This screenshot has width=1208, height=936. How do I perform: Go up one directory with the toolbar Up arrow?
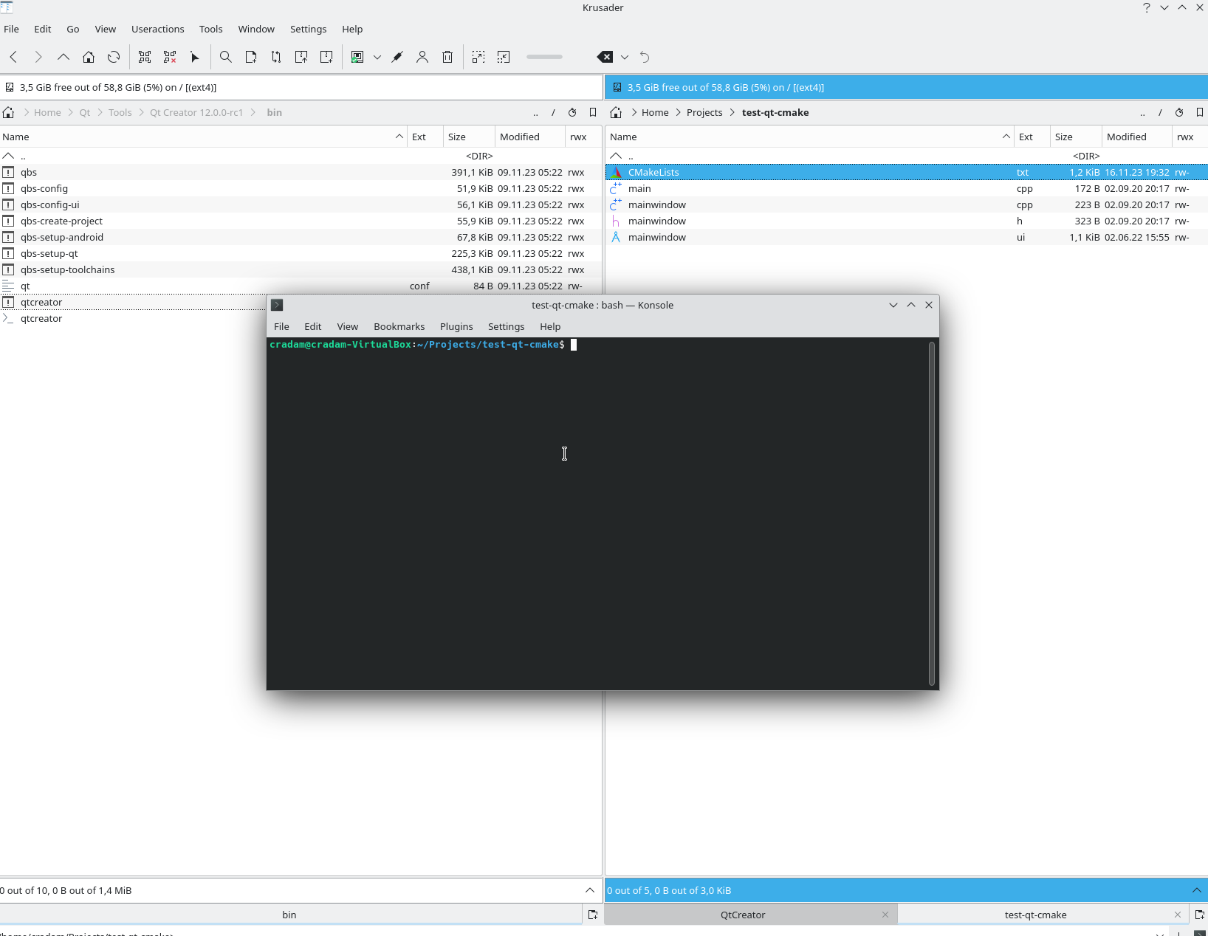pyautogui.click(x=64, y=57)
